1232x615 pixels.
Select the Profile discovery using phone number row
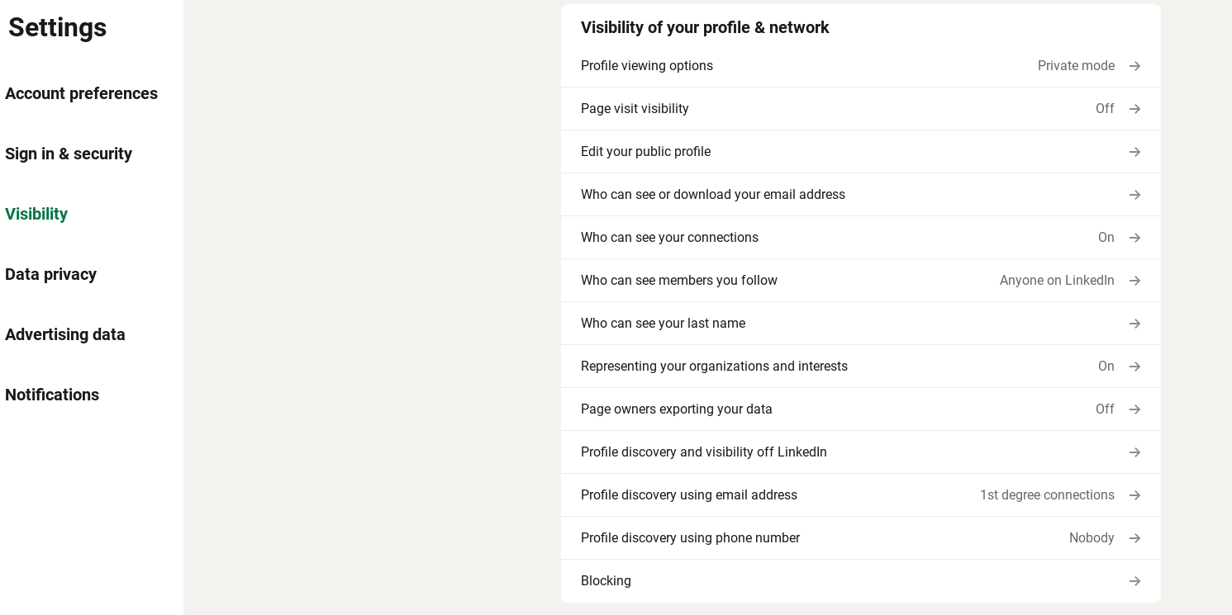click(861, 538)
